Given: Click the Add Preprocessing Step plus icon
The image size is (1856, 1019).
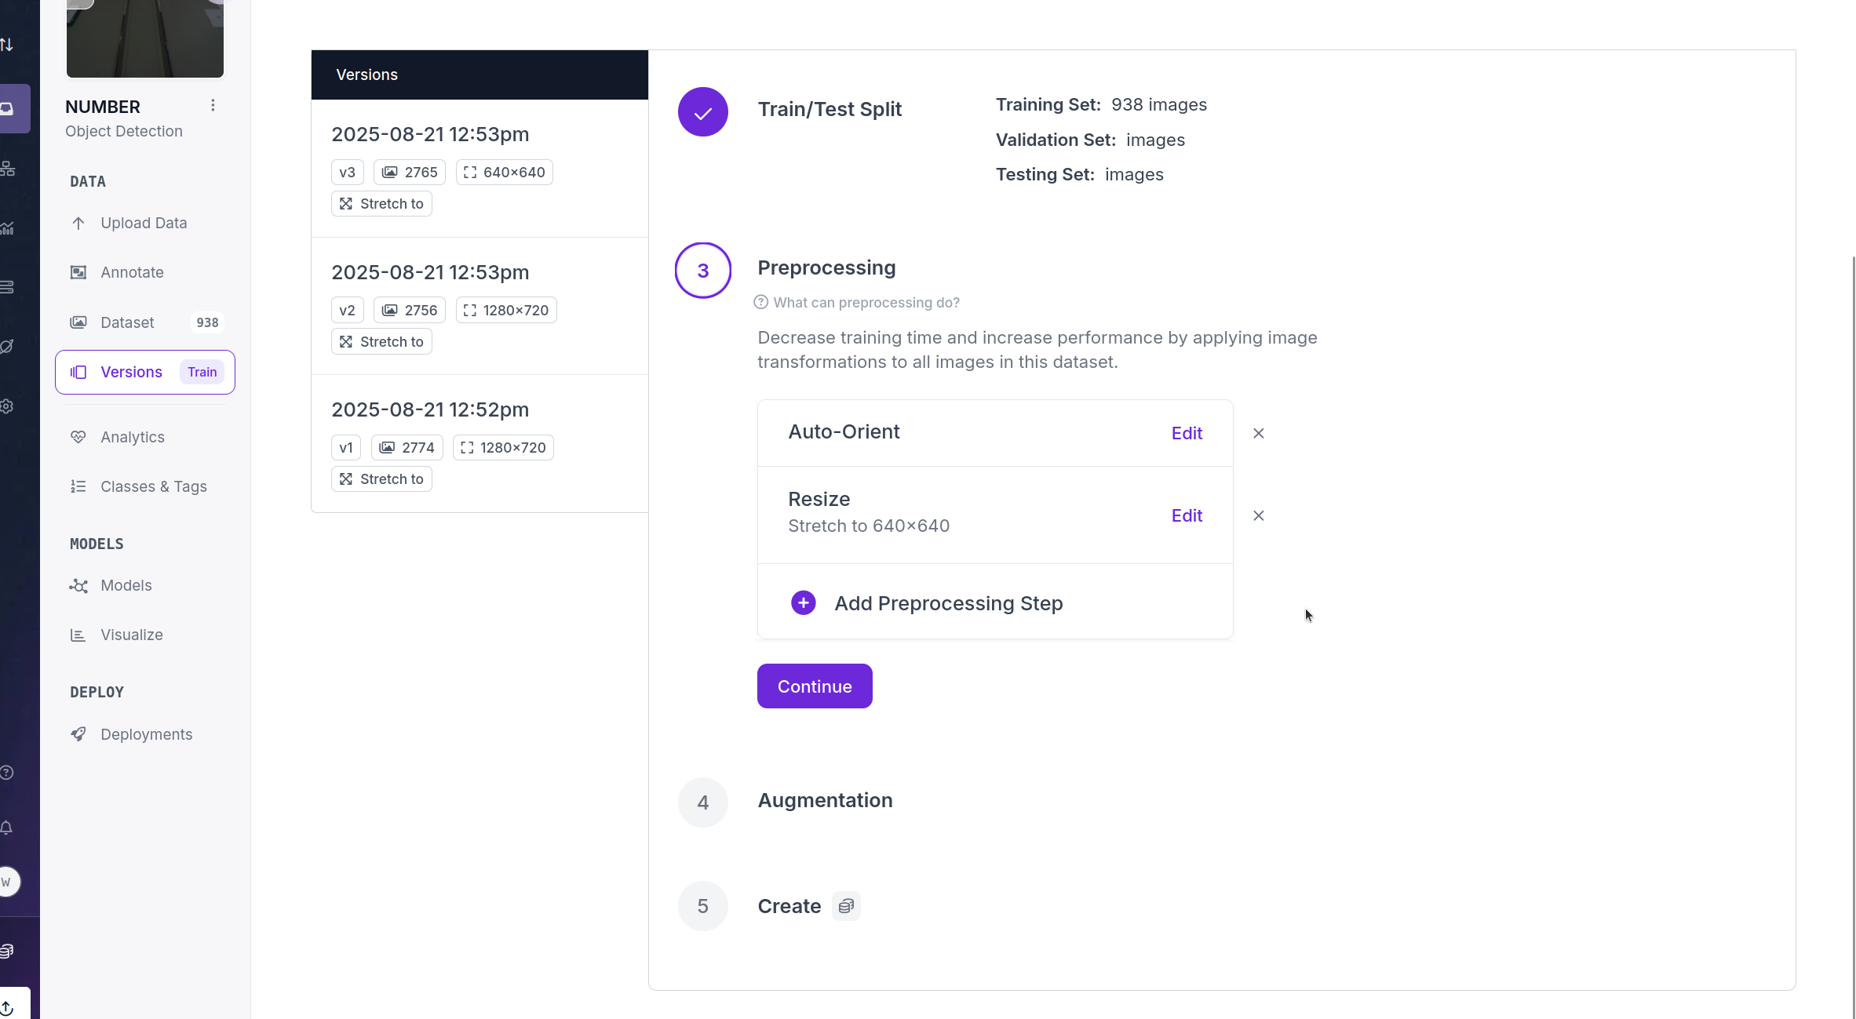Looking at the screenshot, I should point(803,603).
